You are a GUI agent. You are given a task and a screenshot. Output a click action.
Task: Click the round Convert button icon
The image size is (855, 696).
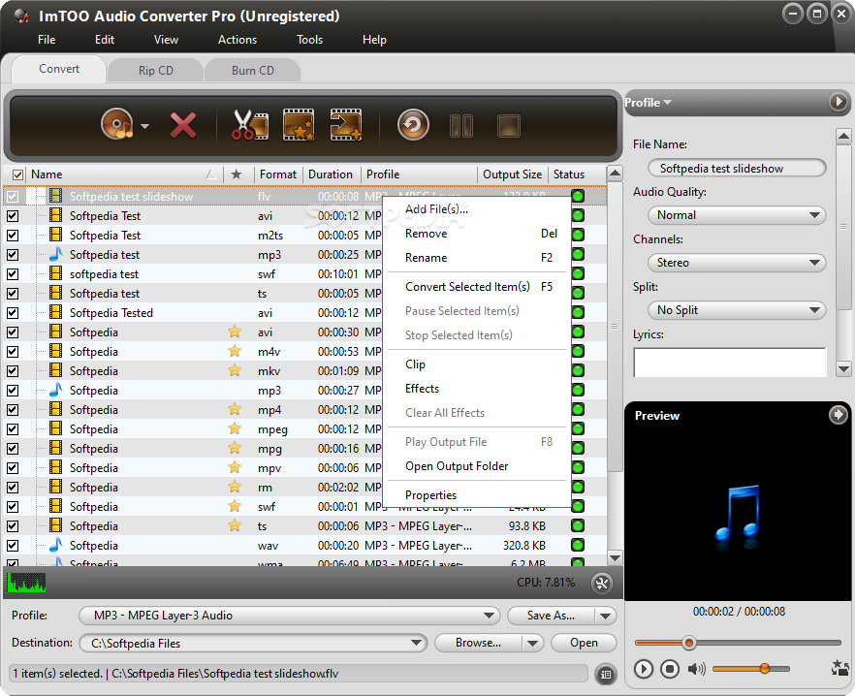(x=413, y=125)
